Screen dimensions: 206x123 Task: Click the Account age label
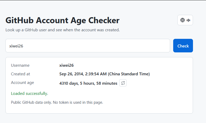(x=22, y=83)
